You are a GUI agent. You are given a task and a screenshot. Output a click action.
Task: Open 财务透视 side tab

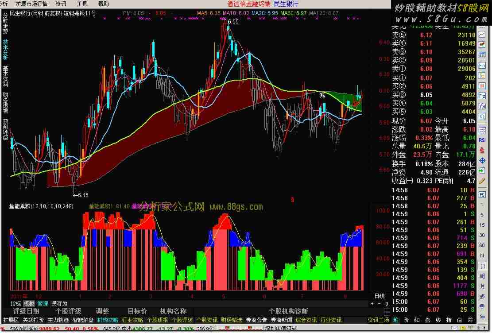(x=6, y=103)
